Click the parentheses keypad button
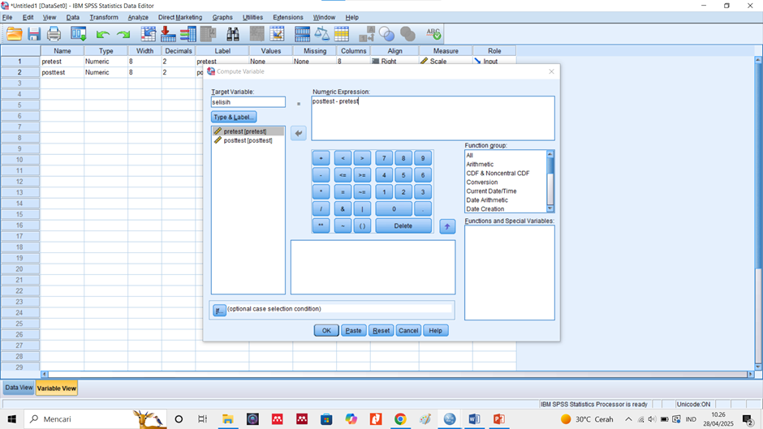The width and height of the screenshot is (763, 429). point(362,225)
